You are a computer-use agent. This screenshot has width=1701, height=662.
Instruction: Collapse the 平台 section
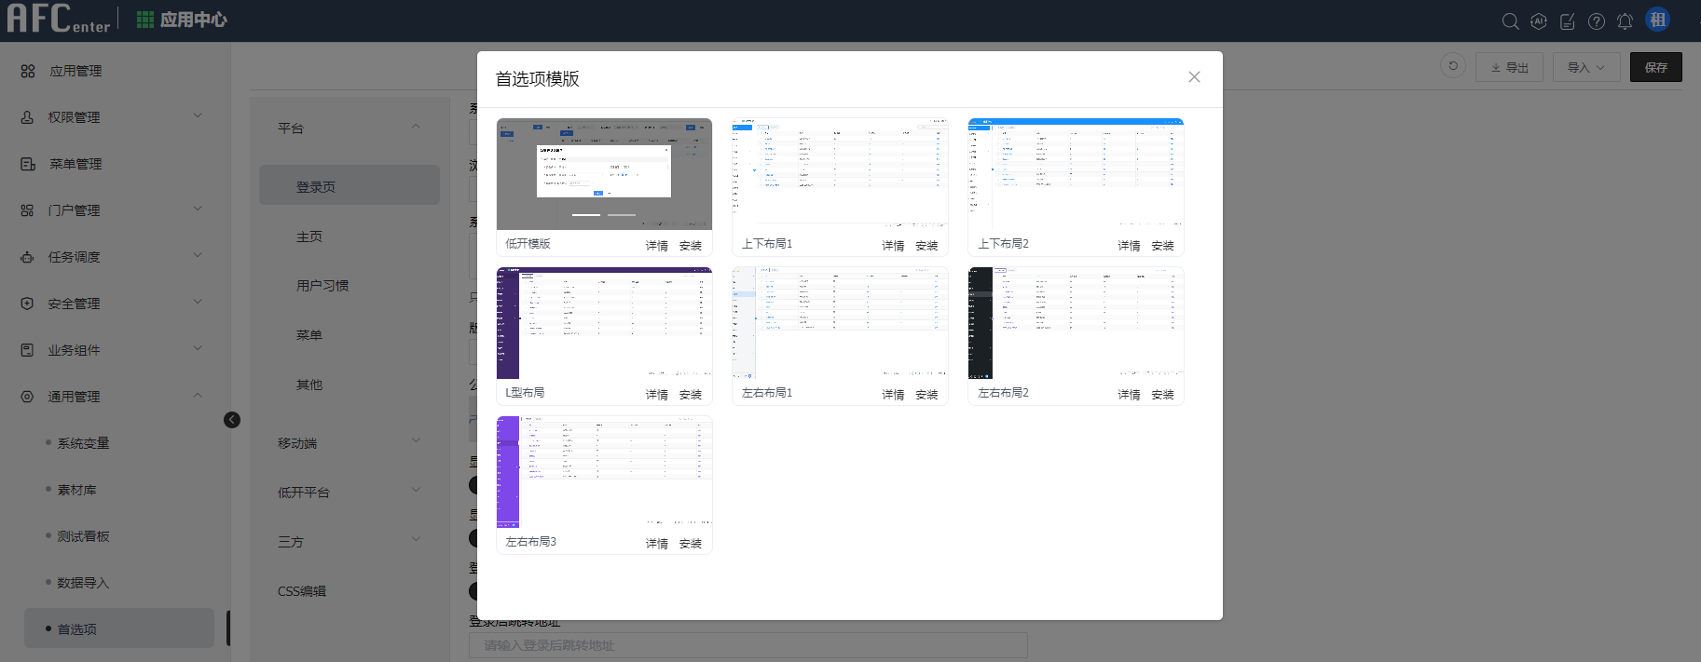click(415, 128)
